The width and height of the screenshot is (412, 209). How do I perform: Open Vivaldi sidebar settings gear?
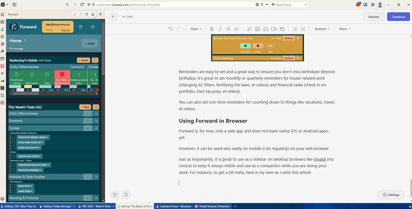pos(3,199)
